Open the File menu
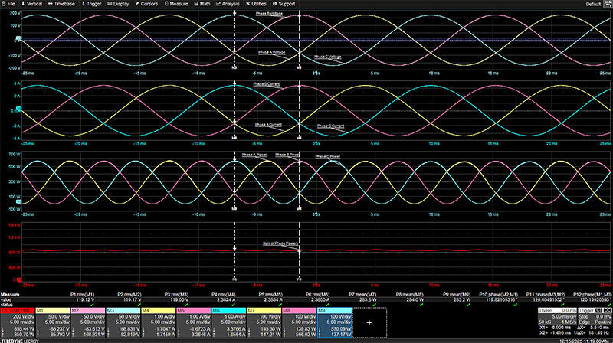This screenshot has height=343, width=613. [x=11, y=4]
